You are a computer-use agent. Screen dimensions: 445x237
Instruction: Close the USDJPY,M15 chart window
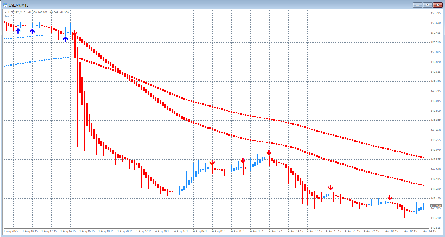pos(437,5)
